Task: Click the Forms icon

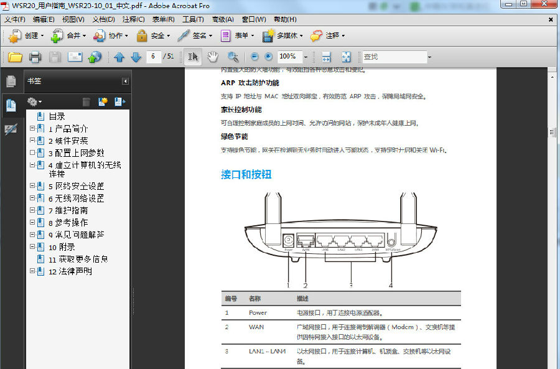Action: 225,35
